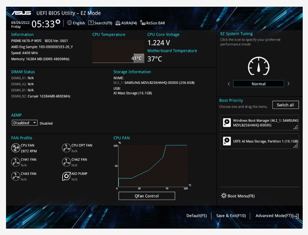Viewport: 308px width, 235px height.
Task: Open Search(F9)
Action: (x=100, y=23)
